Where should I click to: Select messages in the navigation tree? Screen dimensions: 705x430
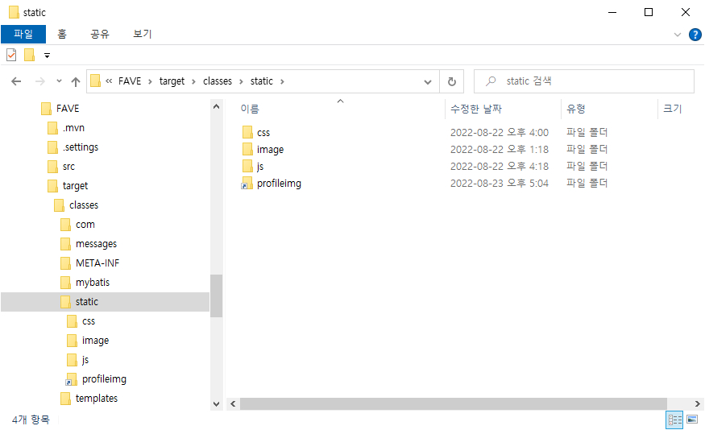tap(96, 244)
